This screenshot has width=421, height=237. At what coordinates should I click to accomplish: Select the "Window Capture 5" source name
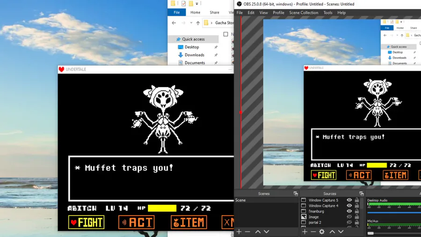click(323, 200)
